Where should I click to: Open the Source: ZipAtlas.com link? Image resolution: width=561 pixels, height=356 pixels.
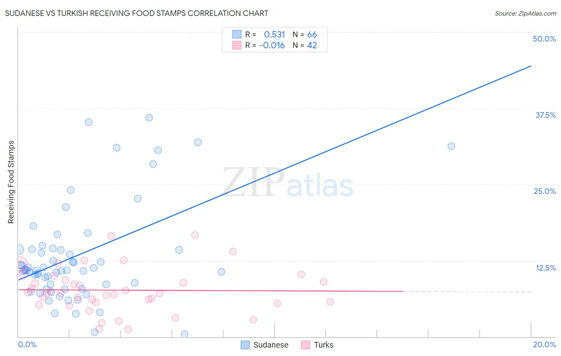coord(525,13)
